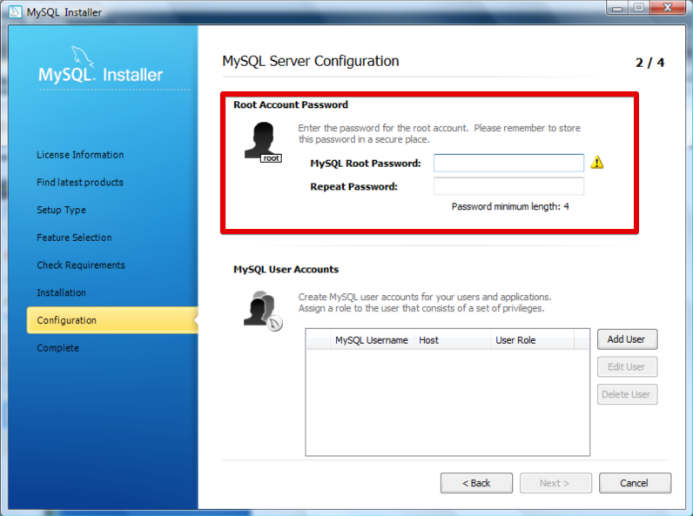
Task: Select the Complete step
Action: (x=58, y=348)
